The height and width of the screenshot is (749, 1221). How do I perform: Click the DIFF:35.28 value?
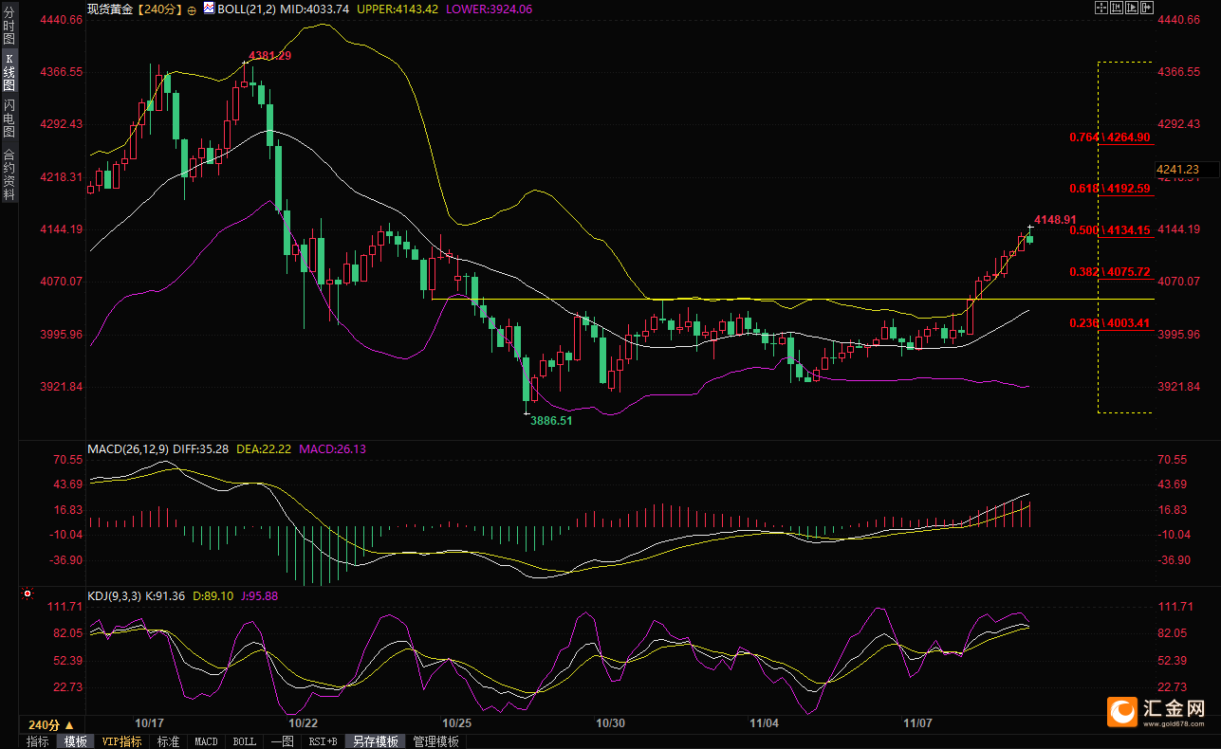[x=201, y=448]
